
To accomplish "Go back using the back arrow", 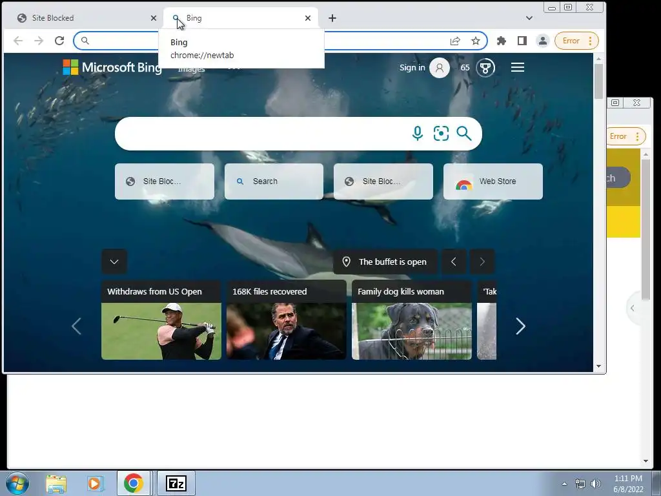I will (x=18, y=41).
